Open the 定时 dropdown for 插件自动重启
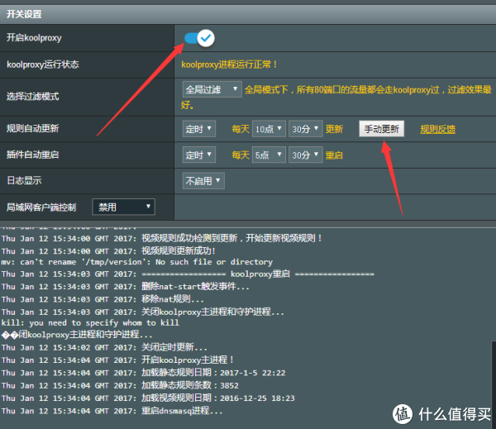This screenshot has height=429, width=496. coord(199,155)
